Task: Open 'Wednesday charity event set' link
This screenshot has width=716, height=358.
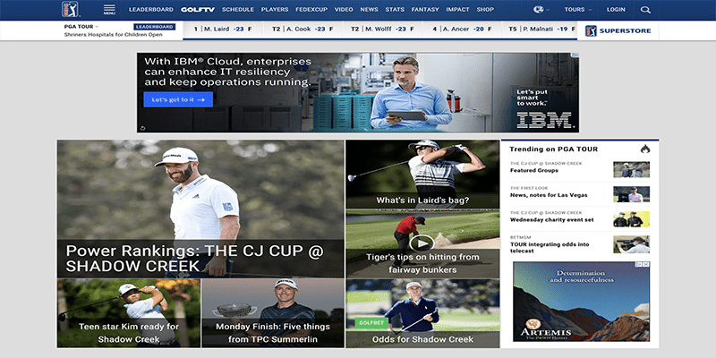Action: point(552,219)
